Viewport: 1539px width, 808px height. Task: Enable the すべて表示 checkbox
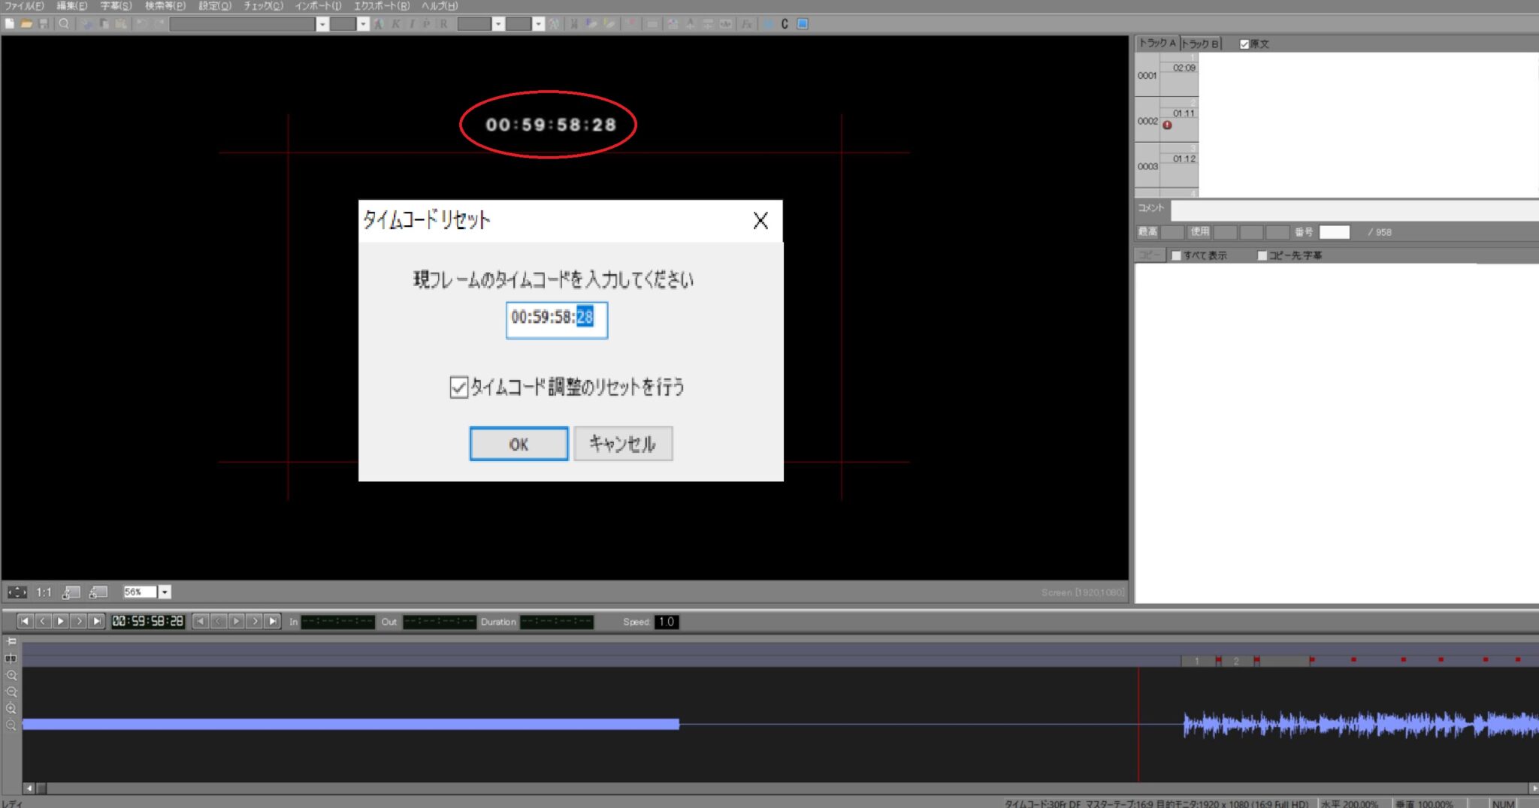click(x=1176, y=255)
